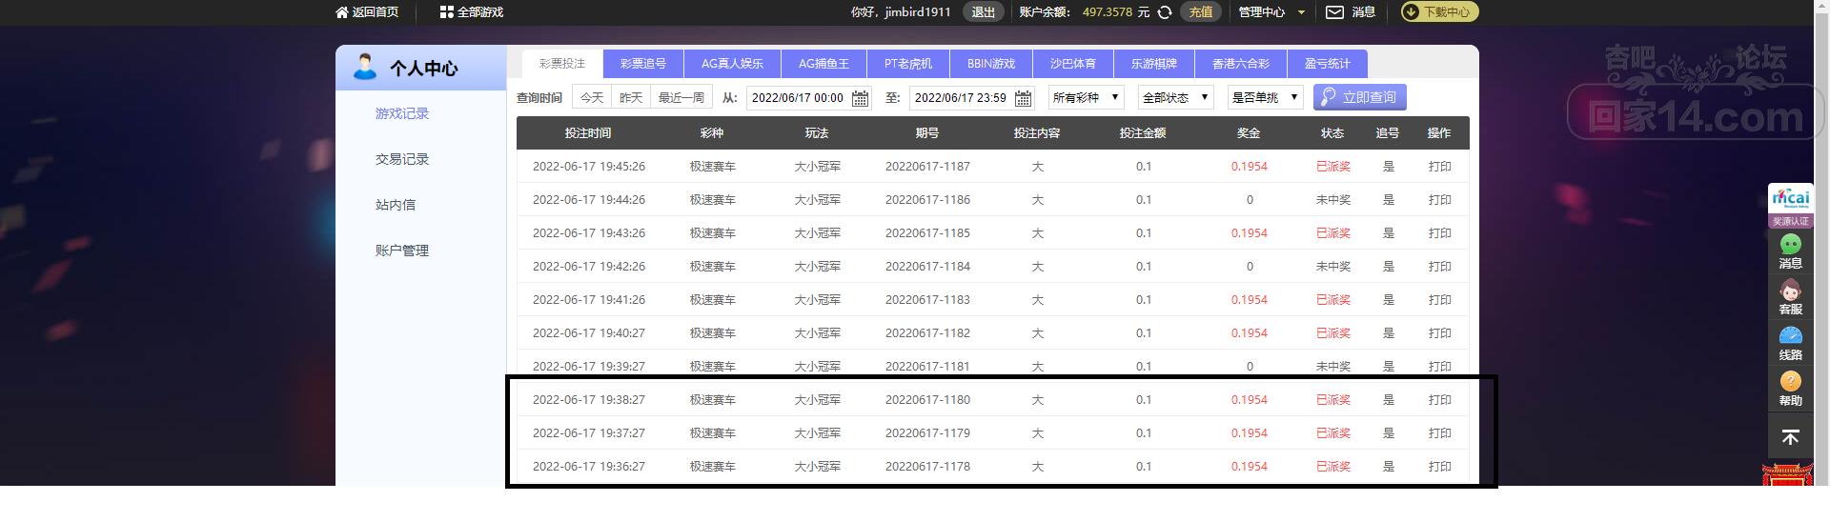Image resolution: width=1830 pixels, height=522 pixels.
Task: Click the user avatar icon beside 个人中心
Action: pos(364,67)
